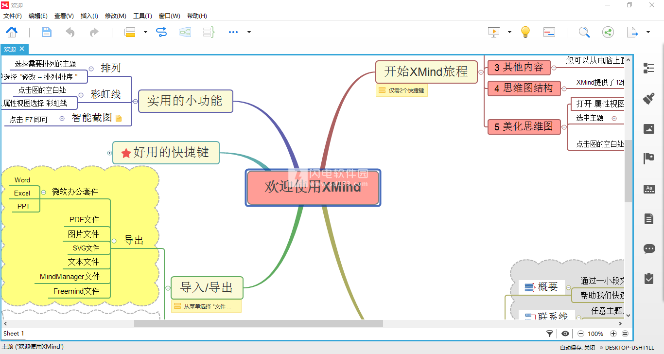Add a relationship line between topics

161,32
